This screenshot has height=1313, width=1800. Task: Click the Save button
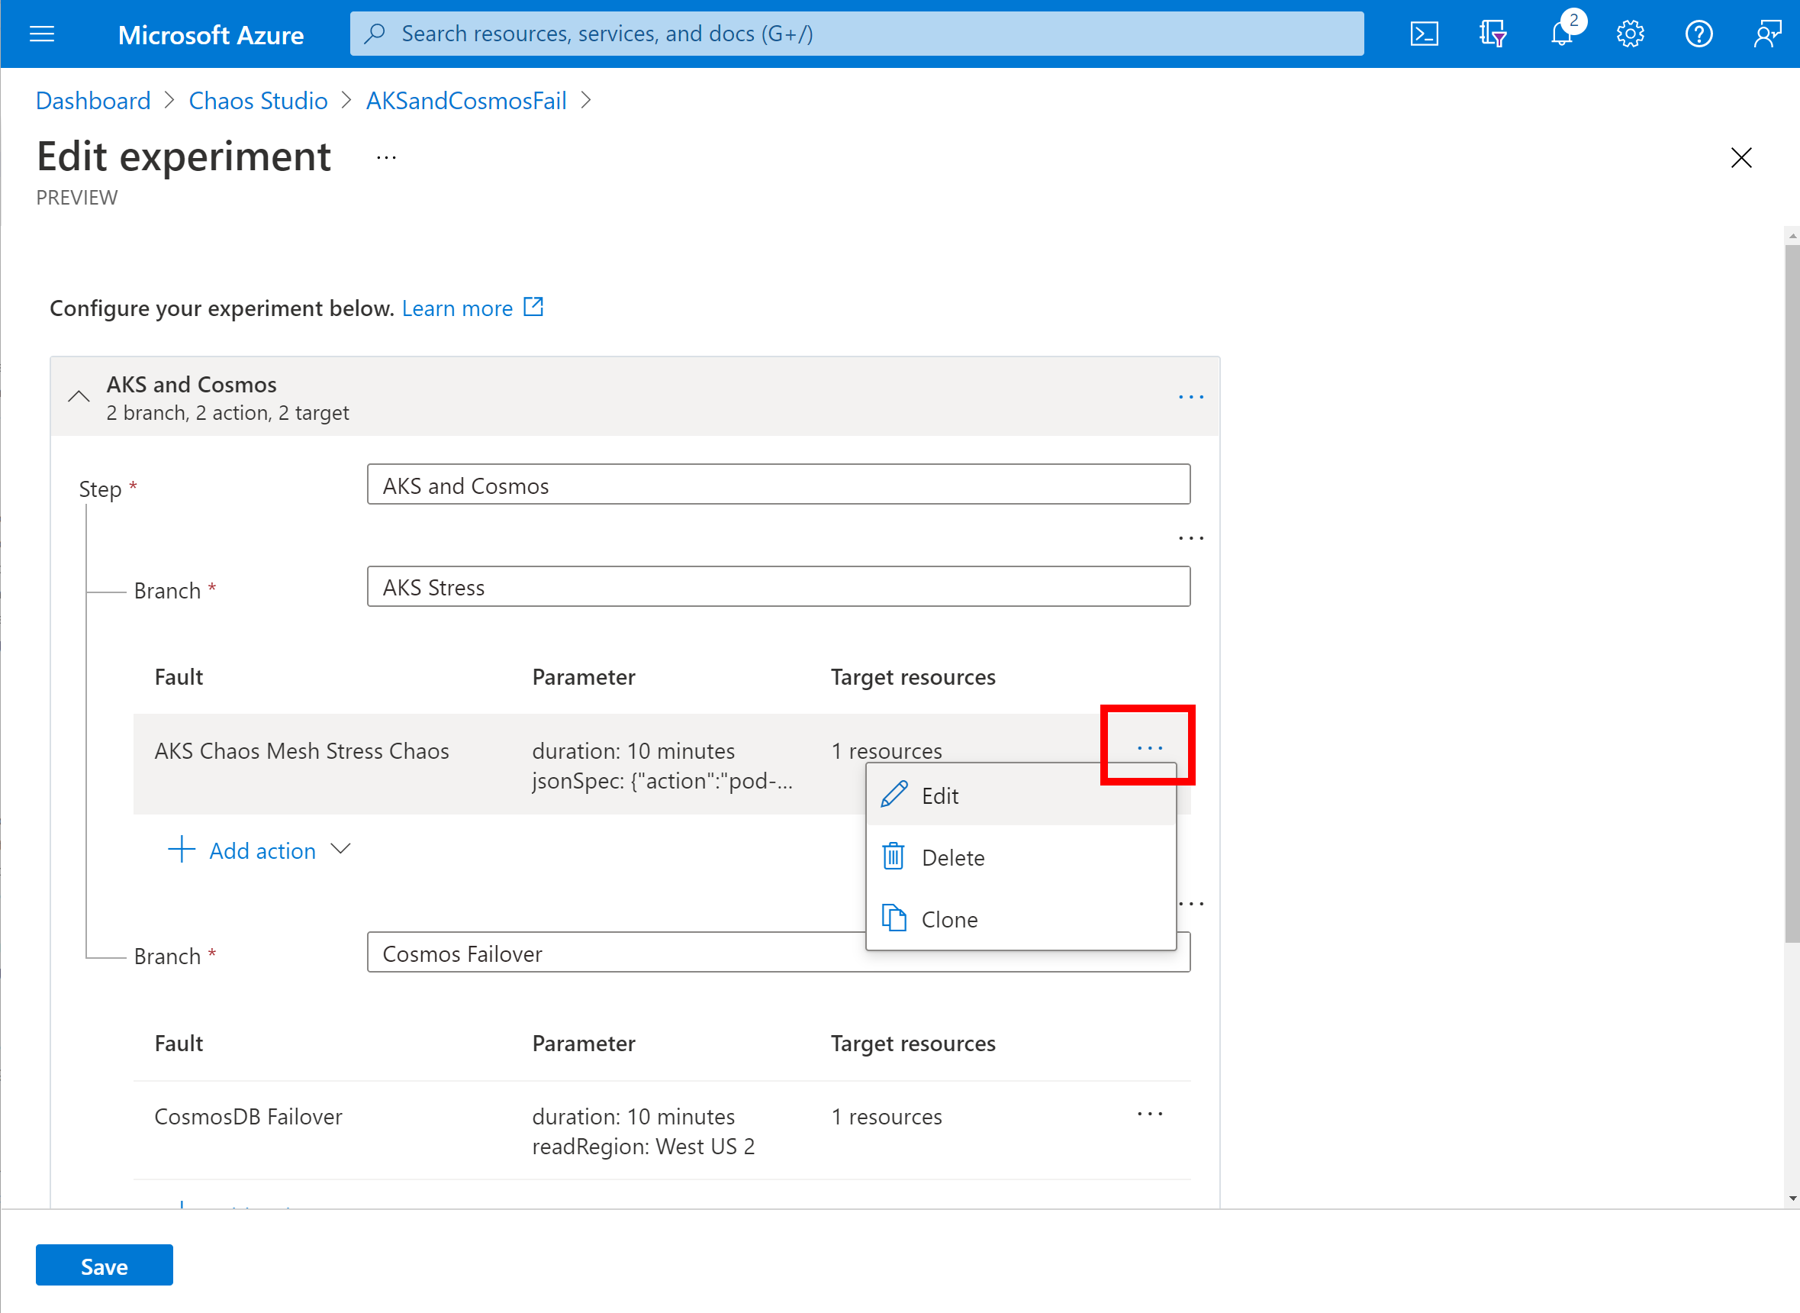click(x=105, y=1267)
